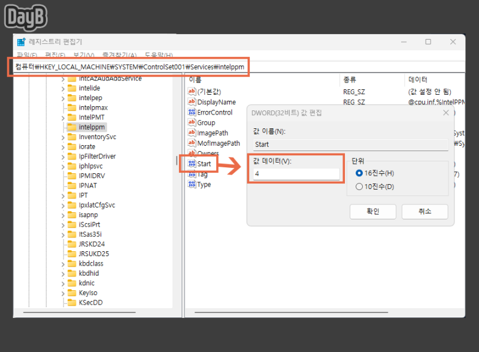Image resolution: width=479 pixels, height=352 pixels.
Task: Expand the iphlpsvc tree node
Action: [x=63, y=167]
